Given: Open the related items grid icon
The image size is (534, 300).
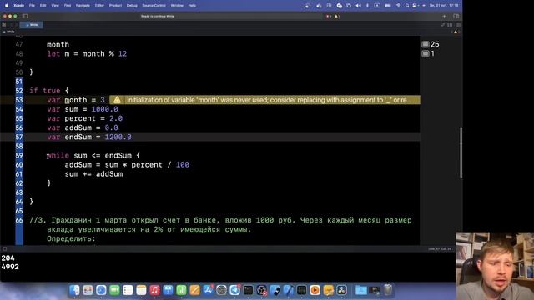Looking at the screenshot, I should pyautogui.click(x=4, y=25).
